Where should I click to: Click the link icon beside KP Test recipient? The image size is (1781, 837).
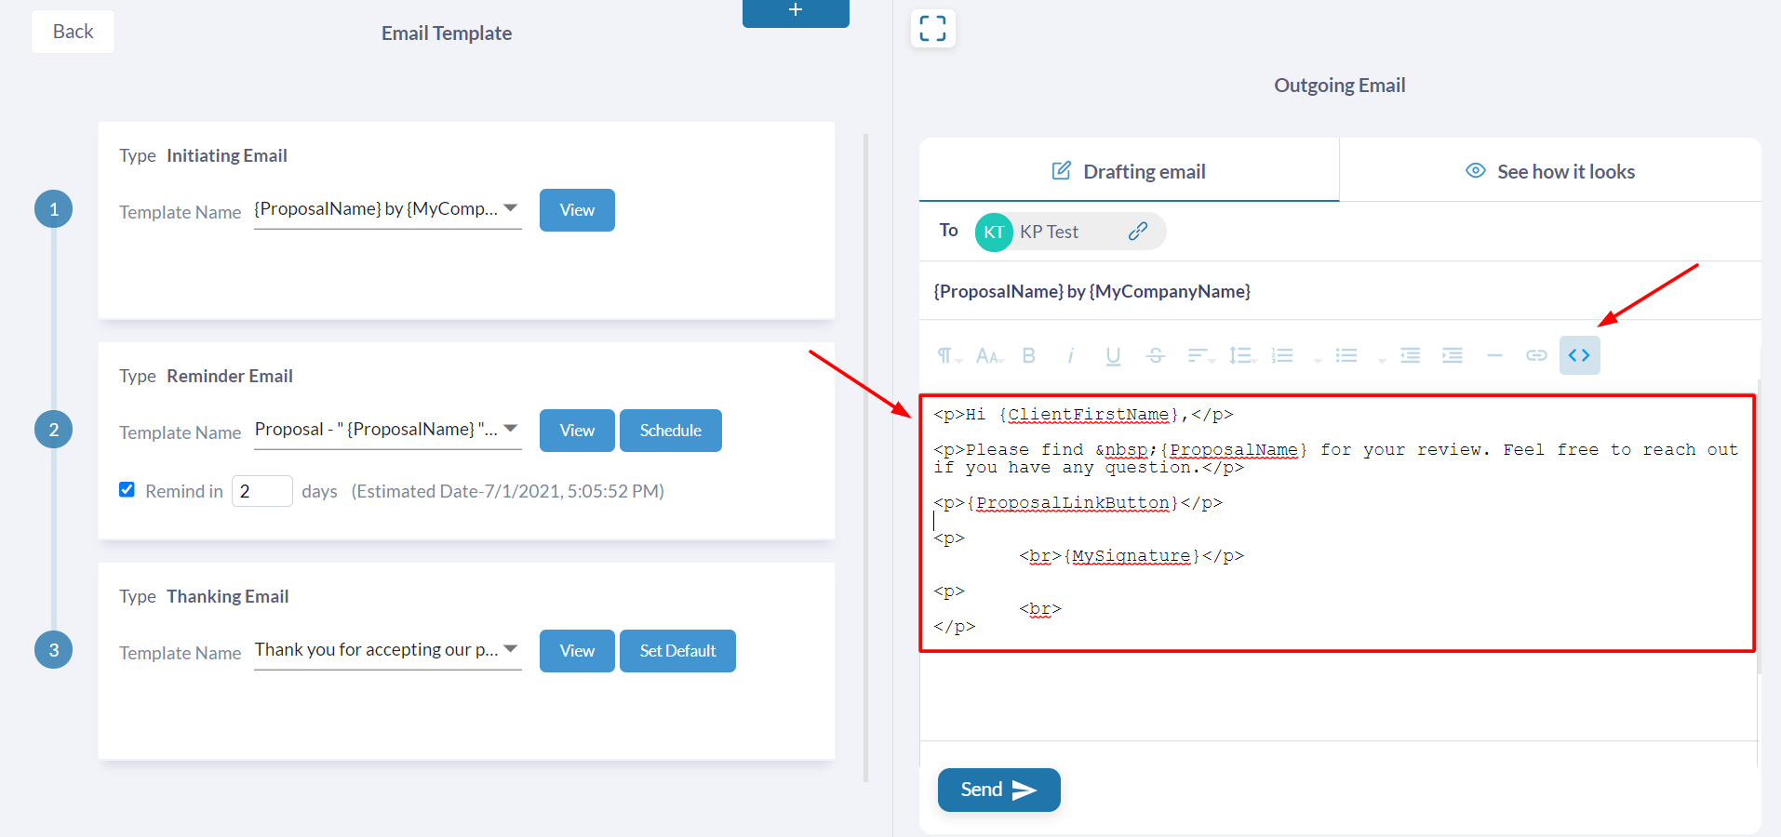[1137, 232]
